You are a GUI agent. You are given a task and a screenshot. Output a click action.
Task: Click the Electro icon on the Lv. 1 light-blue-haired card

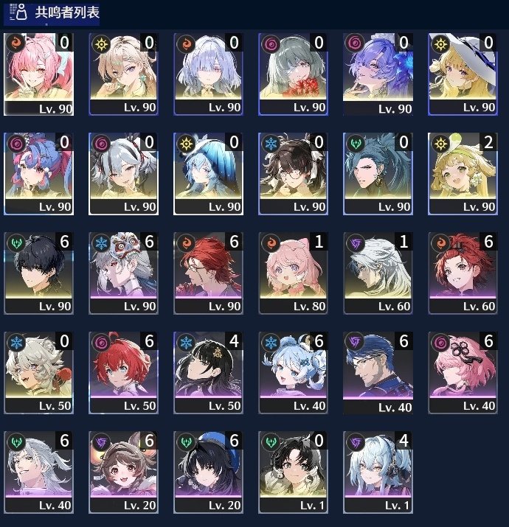pyautogui.click(x=356, y=442)
